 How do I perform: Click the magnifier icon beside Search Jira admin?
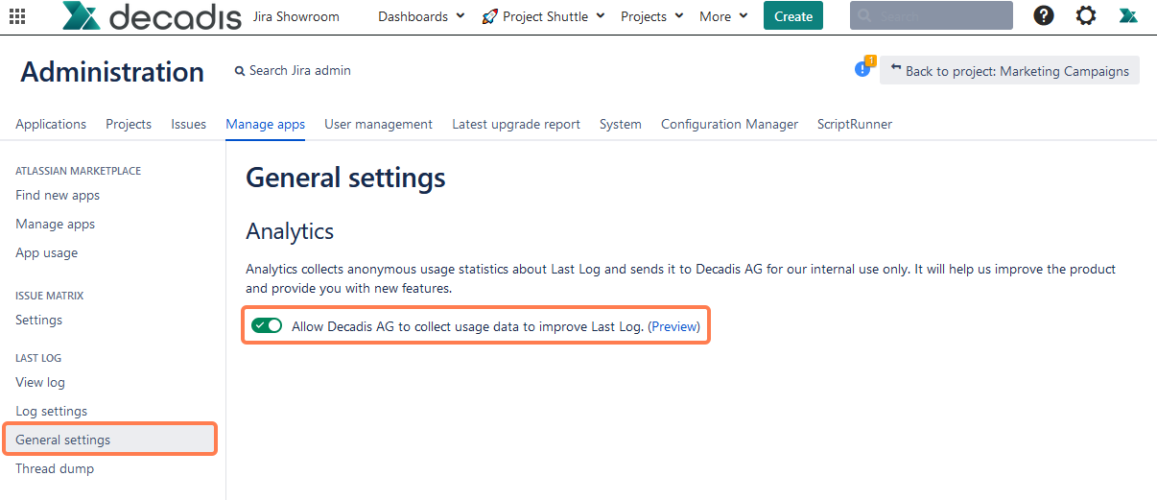click(x=240, y=71)
